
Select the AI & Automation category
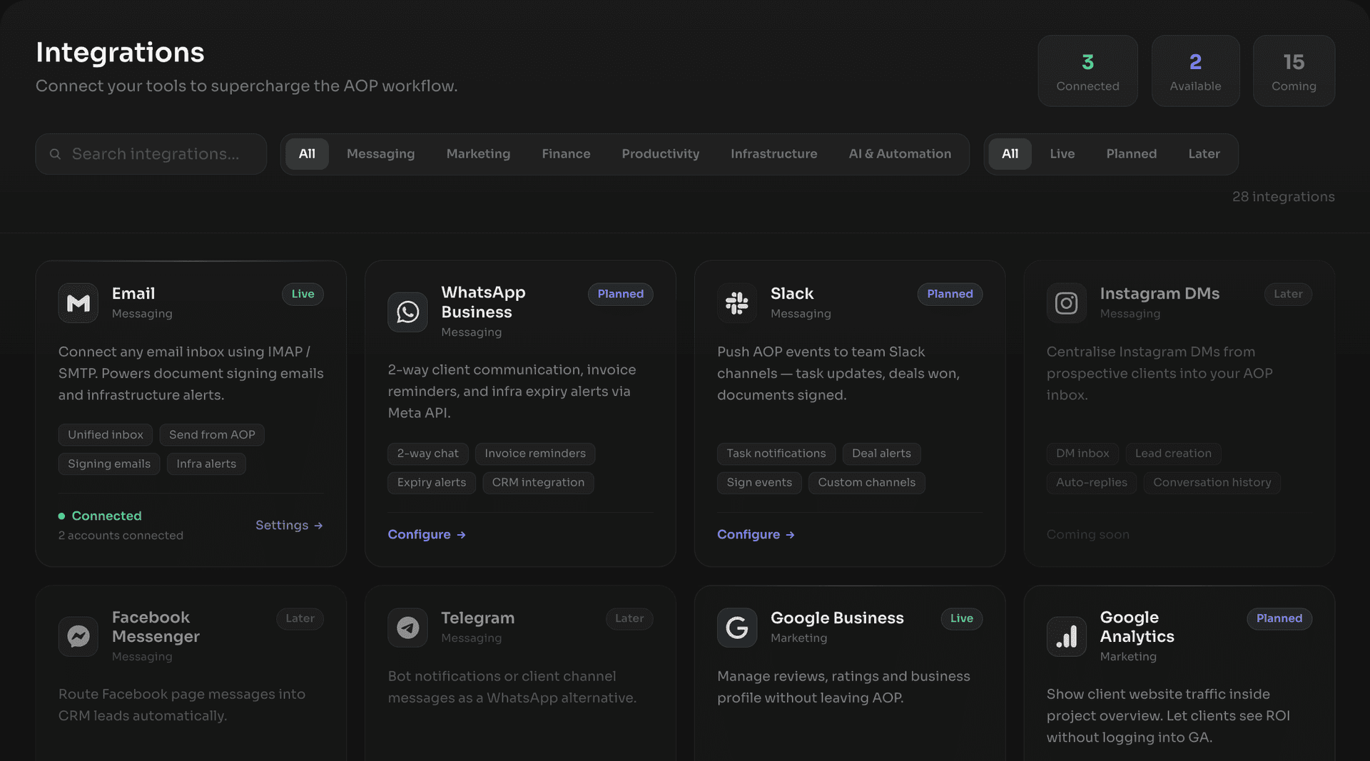point(900,154)
